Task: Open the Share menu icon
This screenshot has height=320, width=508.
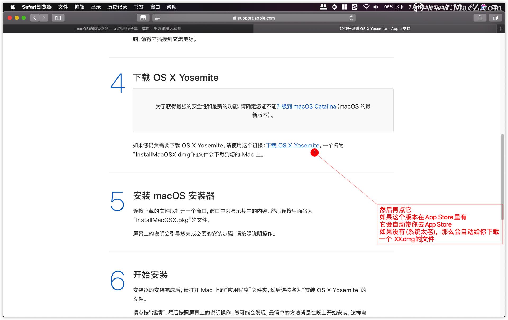Action: [x=480, y=18]
